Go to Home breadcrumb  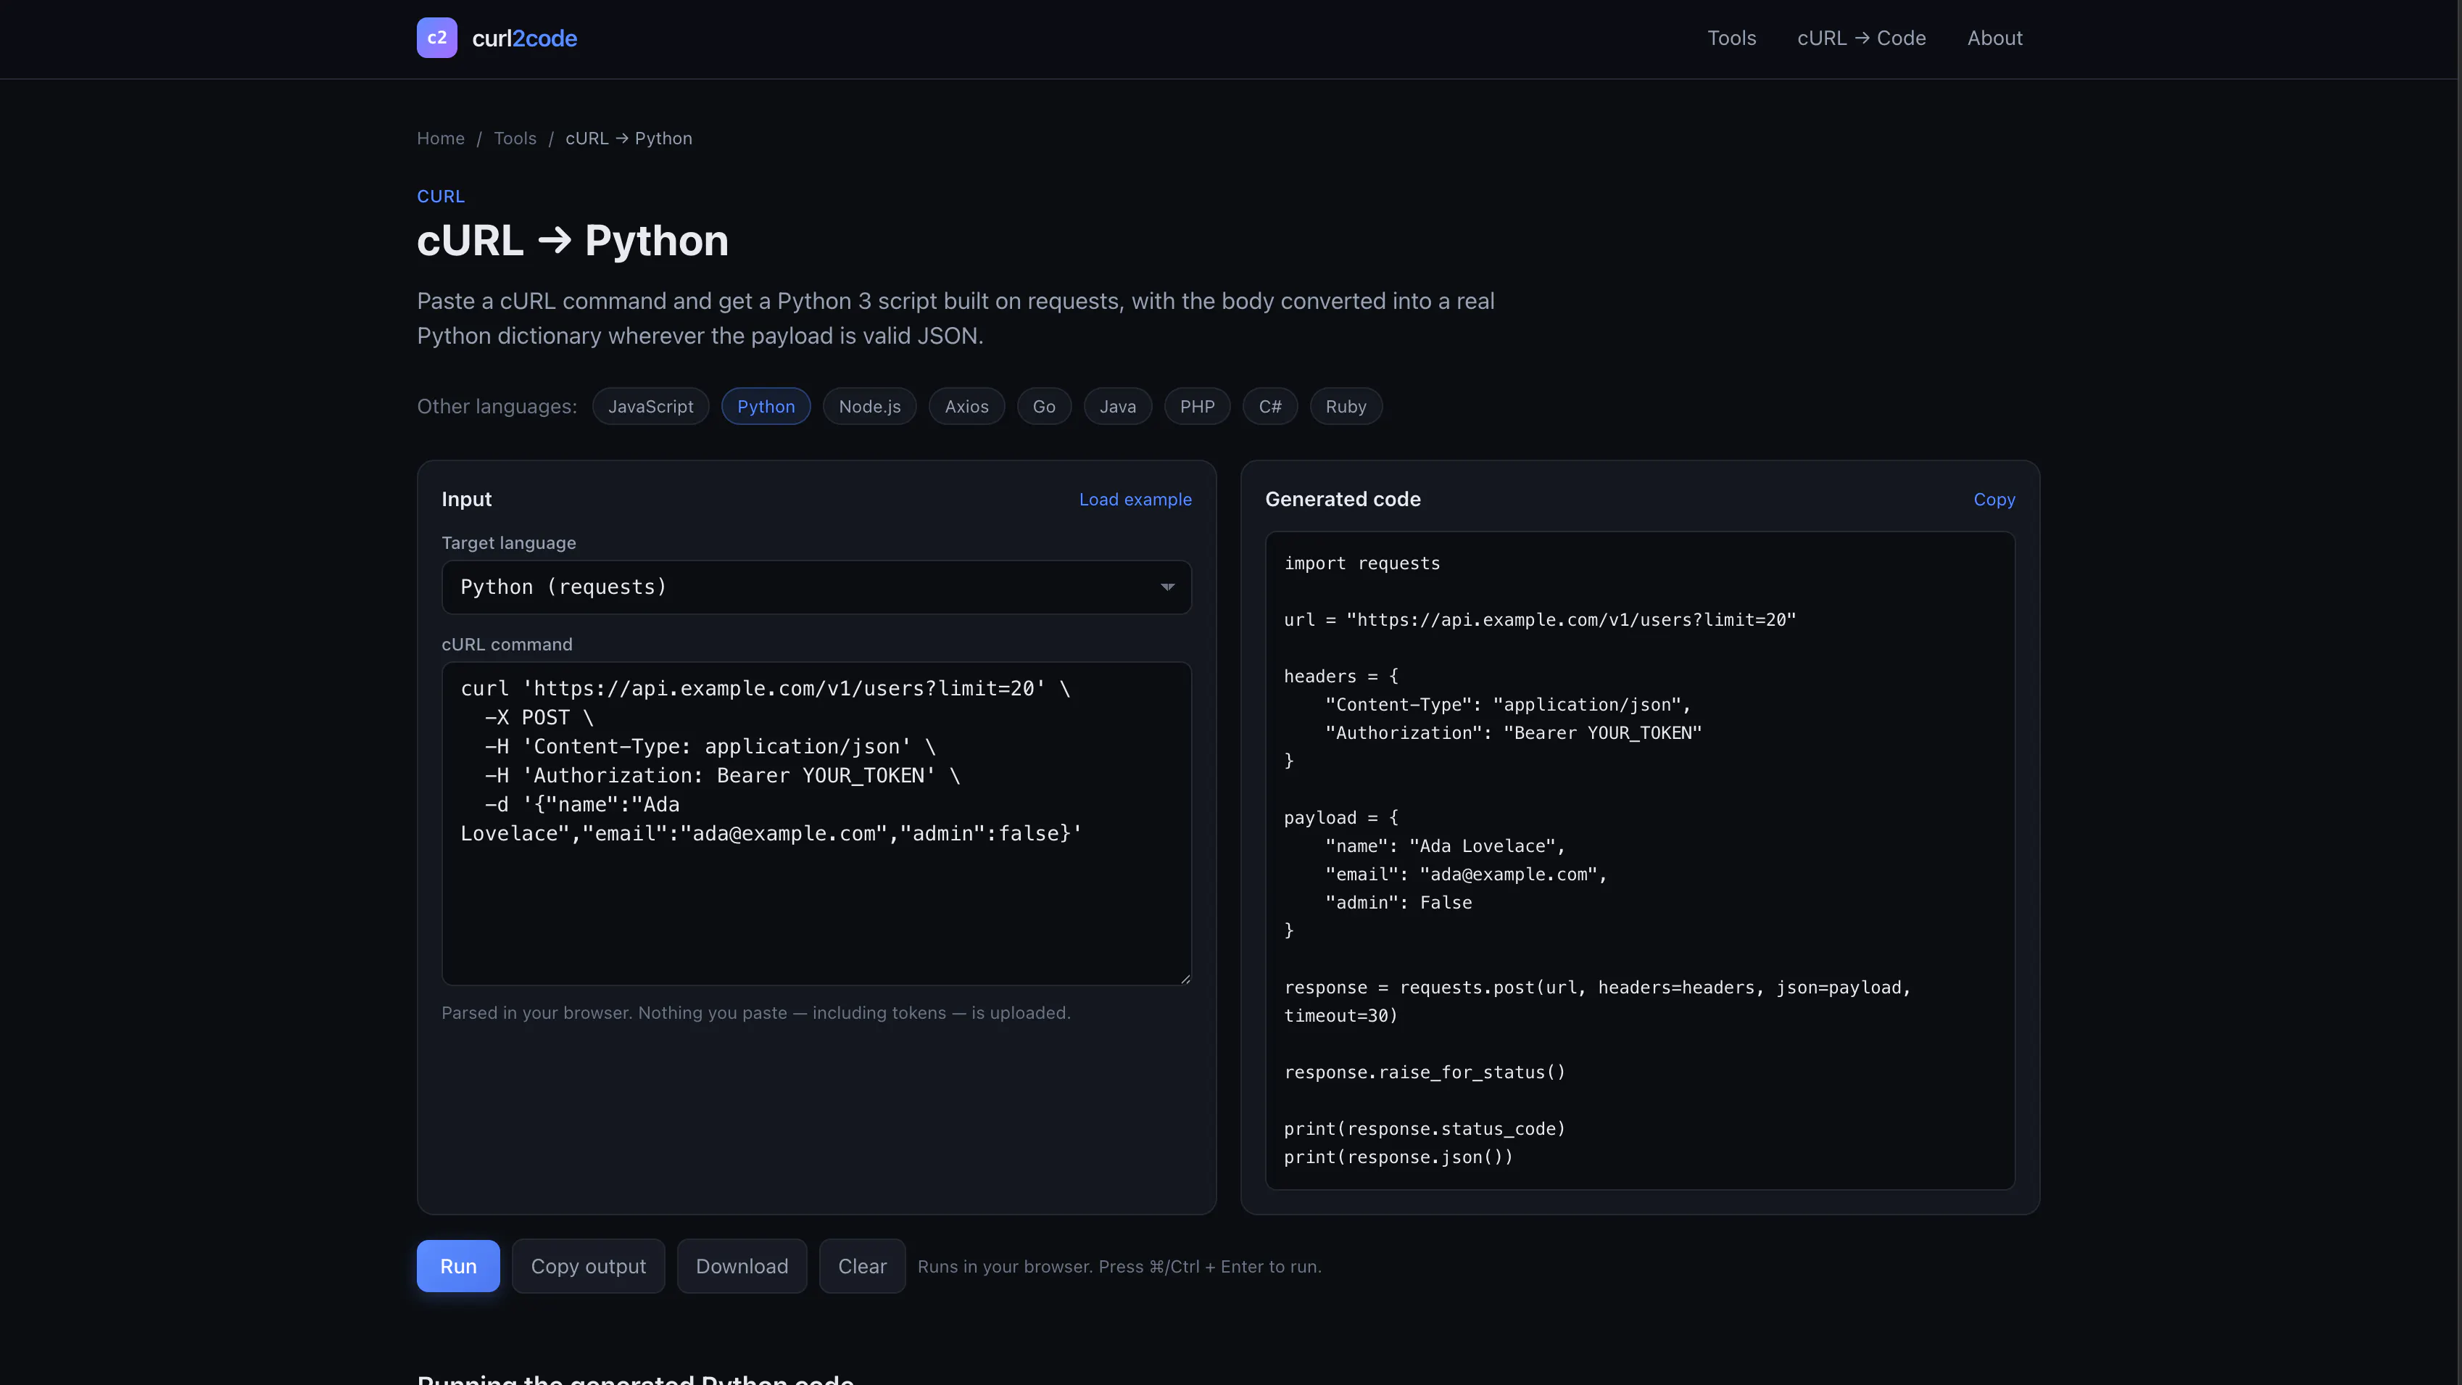point(441,138)
